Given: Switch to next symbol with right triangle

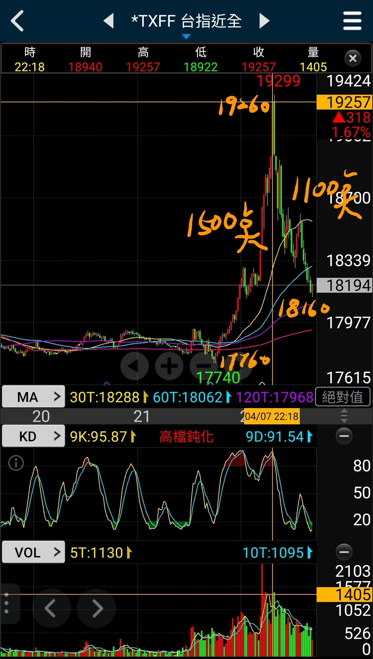Looking at the screenshot, I should click(x=264, y=21).
